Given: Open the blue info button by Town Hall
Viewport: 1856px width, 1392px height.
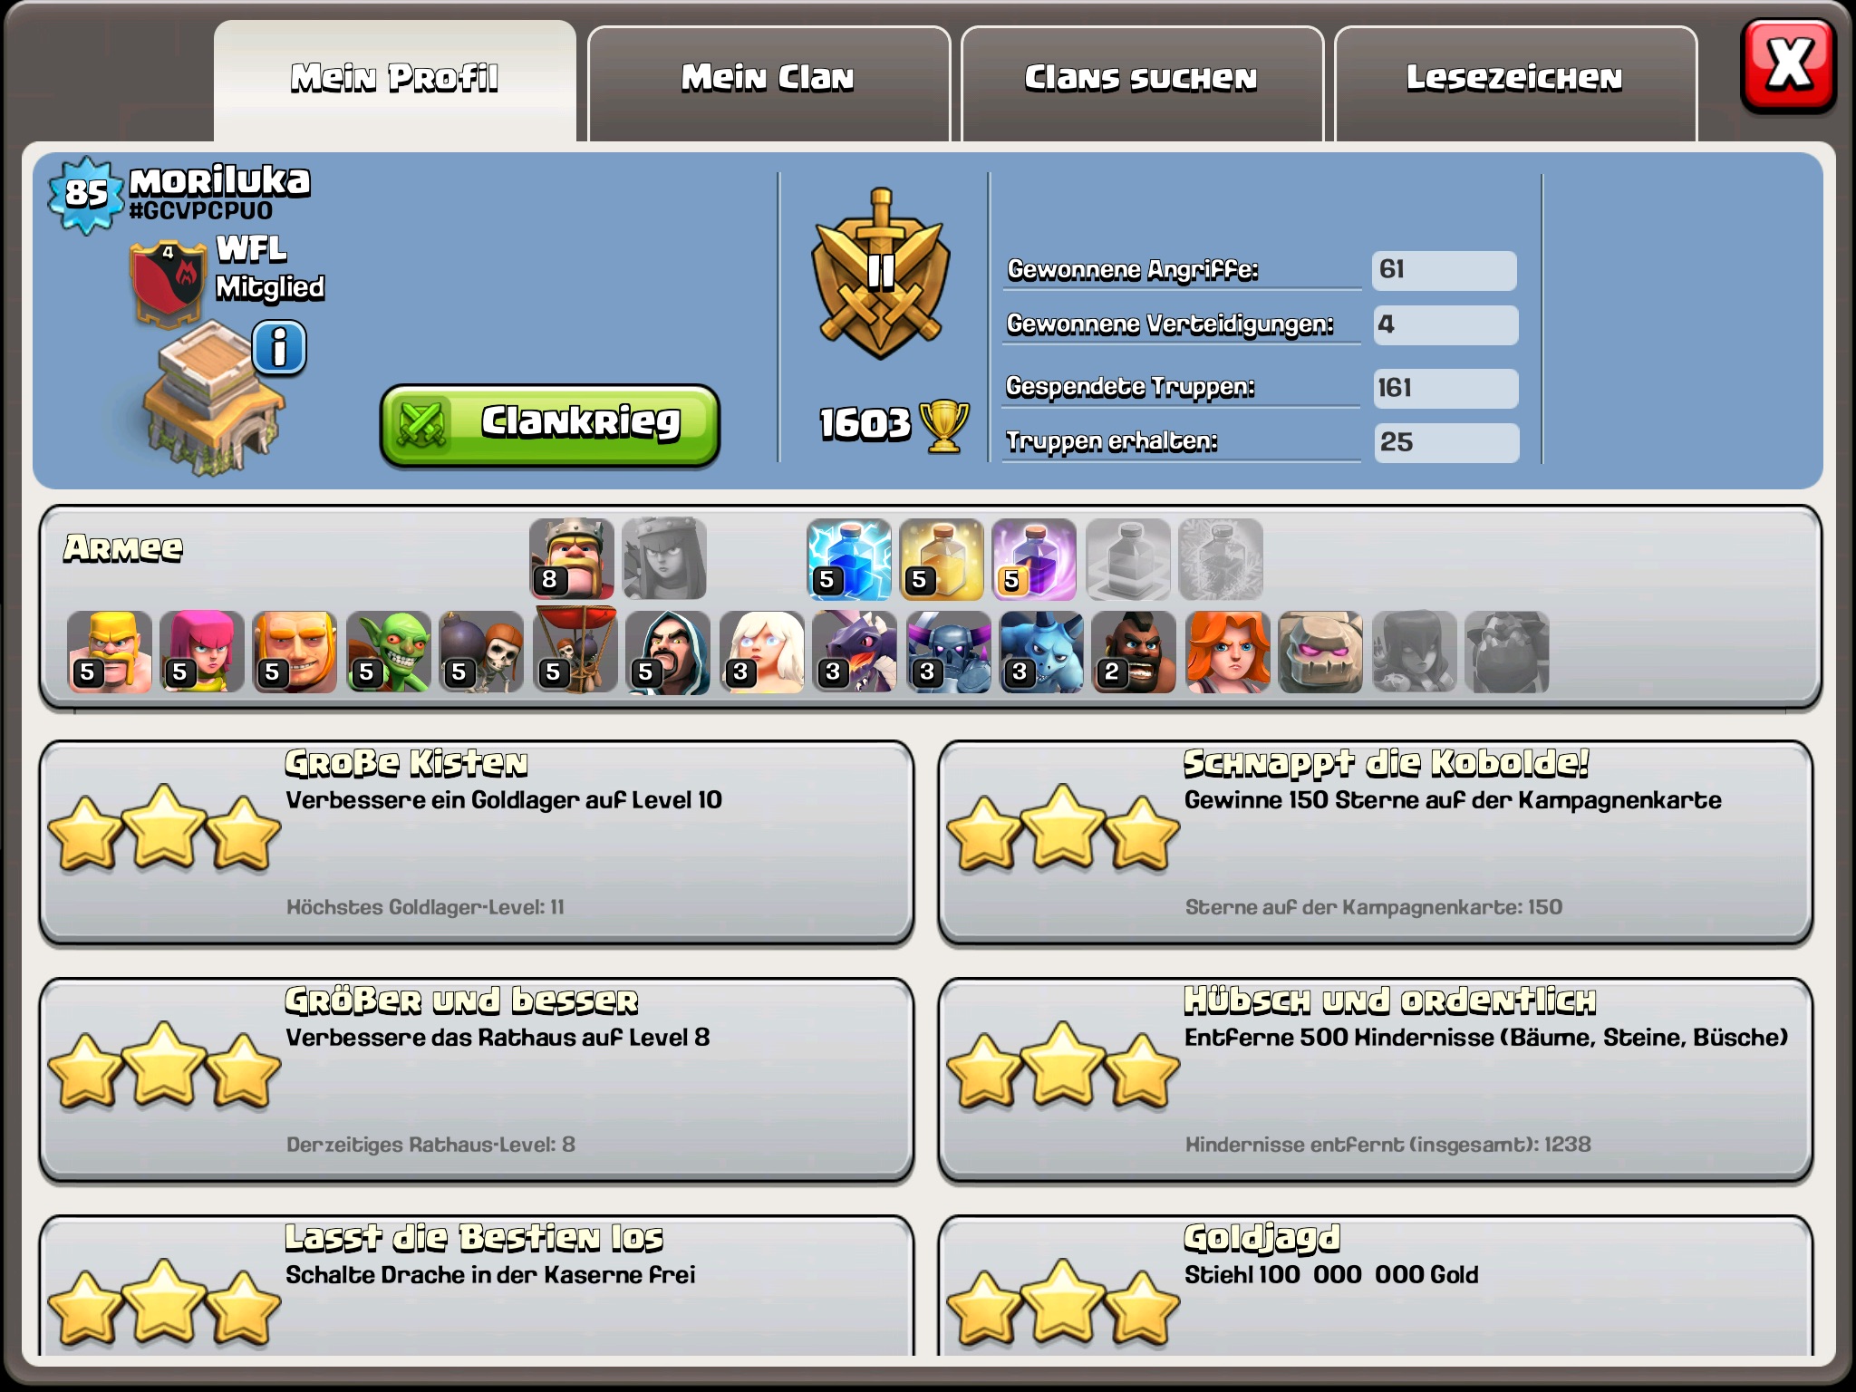Looking at the screenshot, I should 279,349.
